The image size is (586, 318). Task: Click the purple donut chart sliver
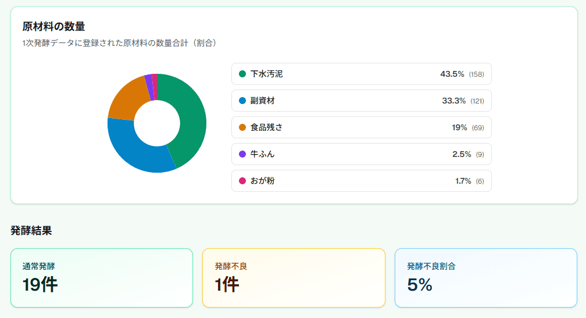click(149, 87)
